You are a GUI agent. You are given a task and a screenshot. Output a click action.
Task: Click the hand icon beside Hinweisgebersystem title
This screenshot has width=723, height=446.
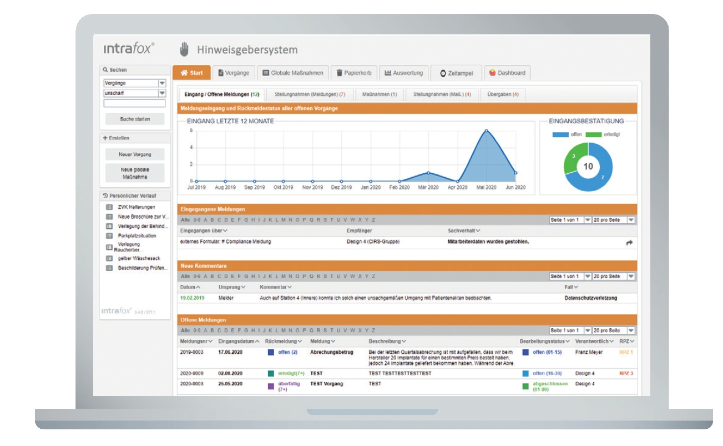[x=184, y=49]
